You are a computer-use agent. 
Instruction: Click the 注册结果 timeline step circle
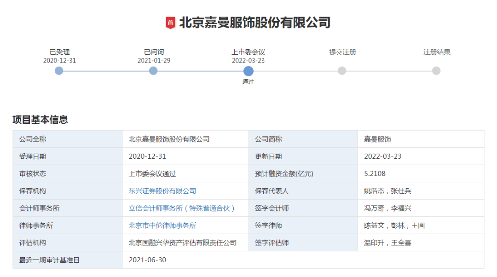436,71
